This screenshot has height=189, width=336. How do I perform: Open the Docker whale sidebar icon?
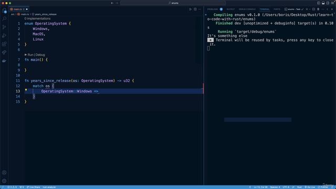coord(4,61)
